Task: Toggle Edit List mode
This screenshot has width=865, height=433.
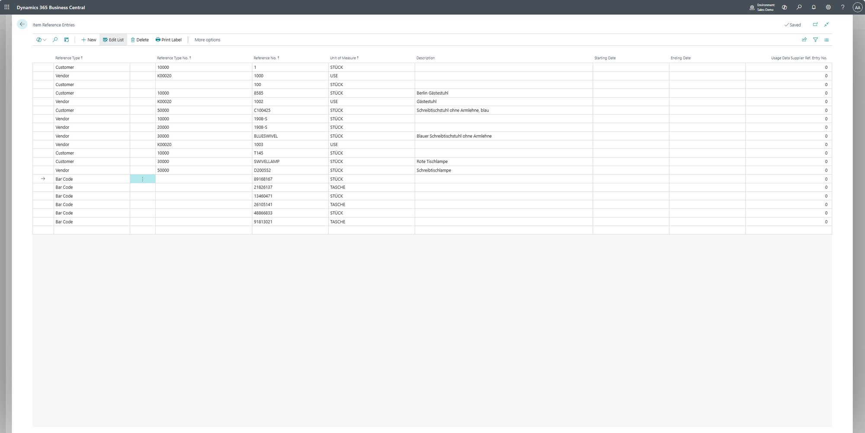Action: (113, 40)
